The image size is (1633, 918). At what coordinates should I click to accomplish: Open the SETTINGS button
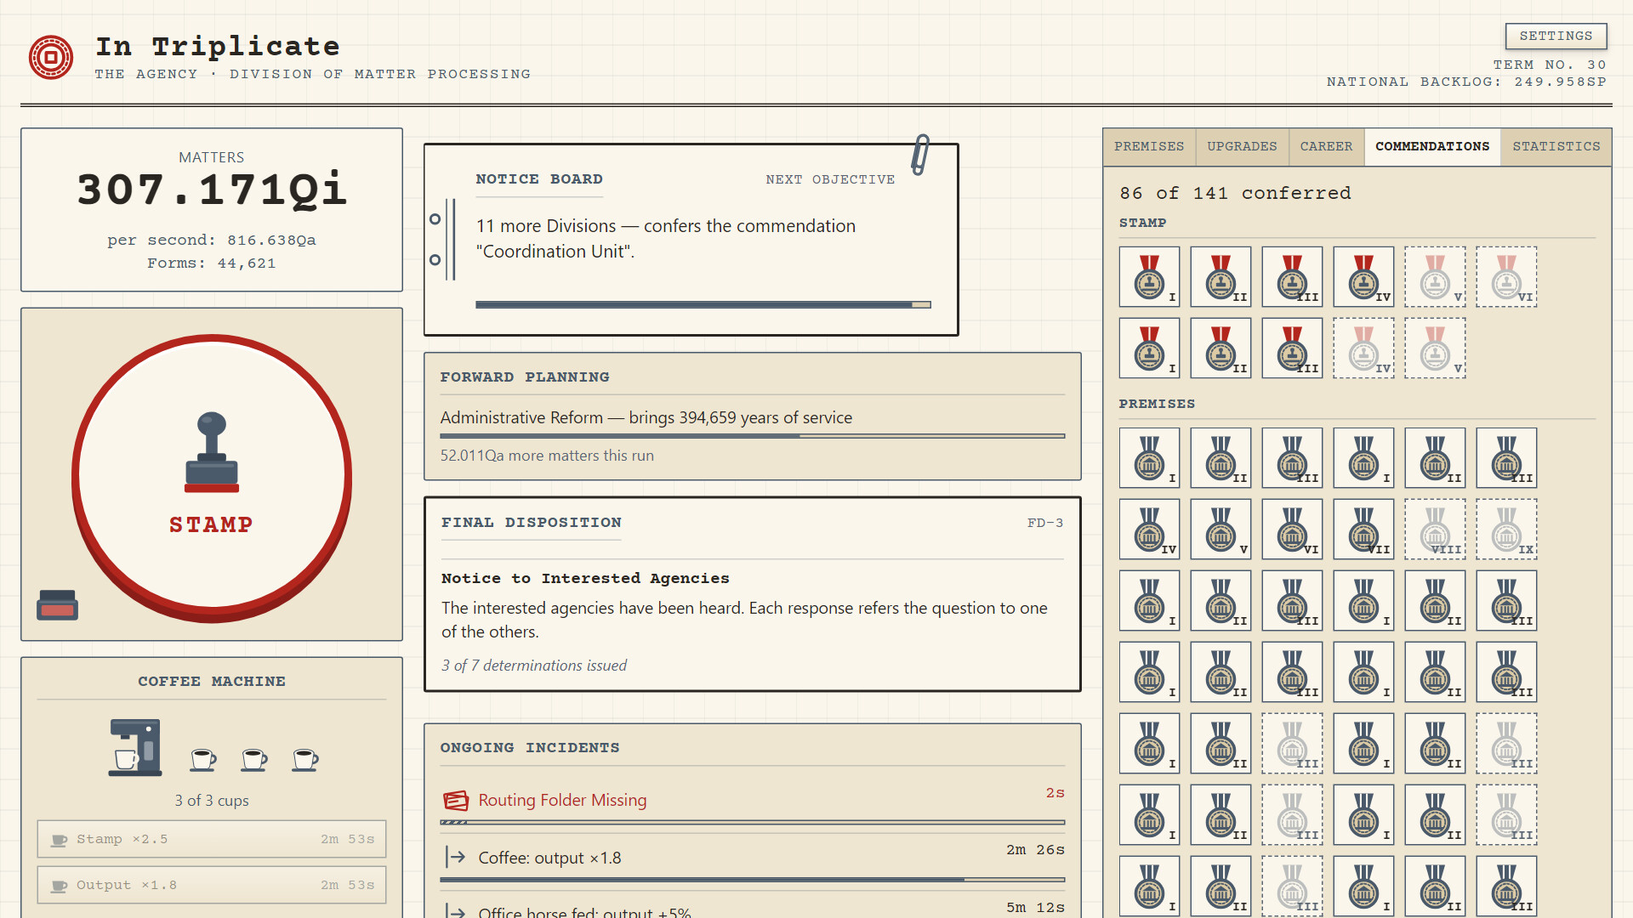(1556, 36)
